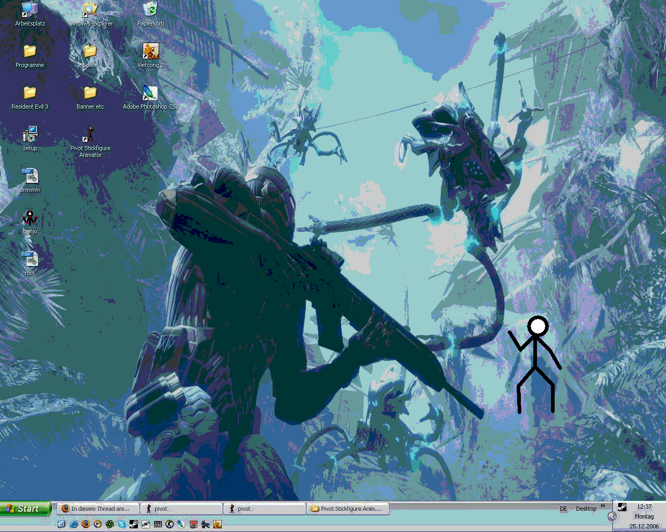The image size is (666, 532).
Task: Select the ommmm GIF file
Action: [x=30, y=180]
